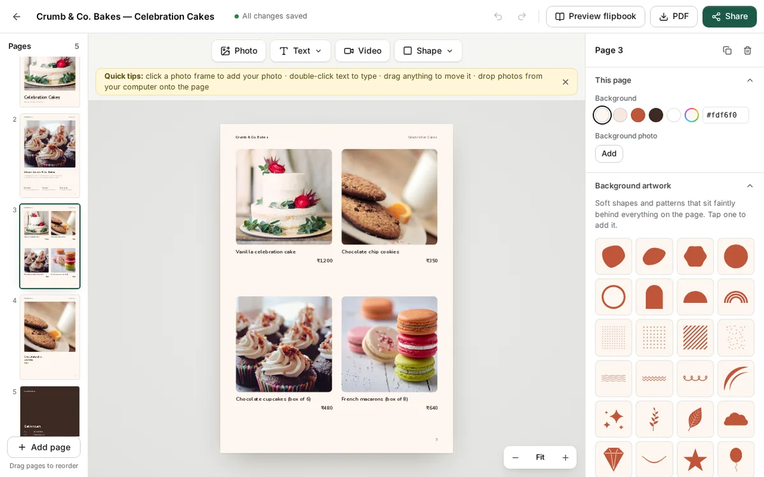Image resolution: width=764 pixels, height=477 pixels.
Task: Select the white background swatch
Action: (x=674, y=115)
